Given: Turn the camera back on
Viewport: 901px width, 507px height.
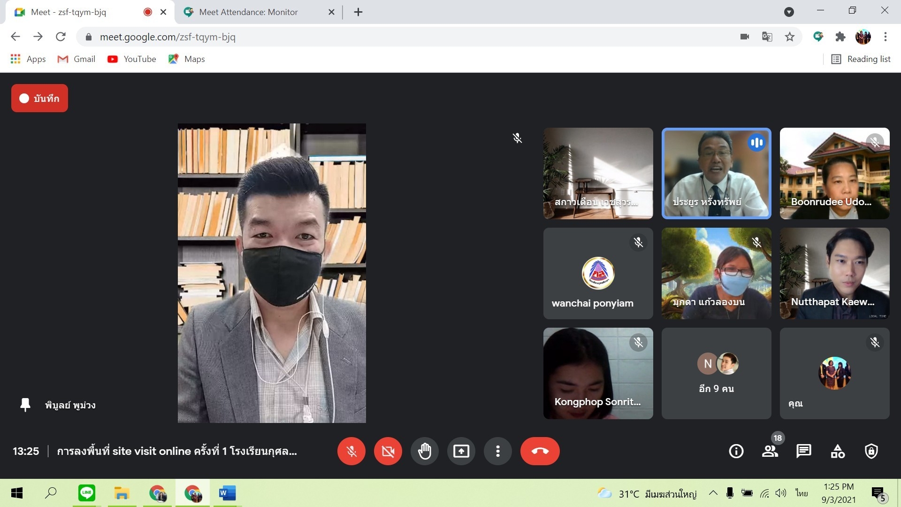Looking at the screenshot, I should [x=388, y=451].
